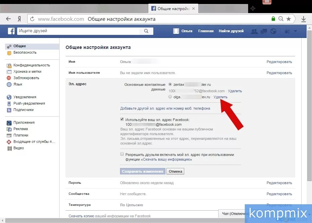This screenshot has width=312, height=223.
Task: Click Ольга profile avatar thumbnail
Action: pos(176,31)
